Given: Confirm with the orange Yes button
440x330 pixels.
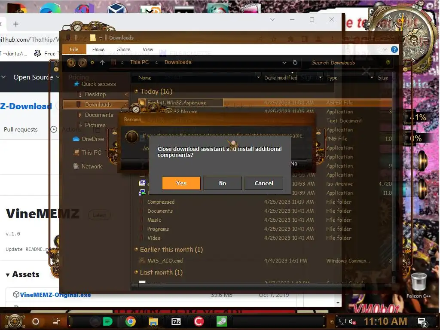Looking at the screenshot, I should pos(181,183).
